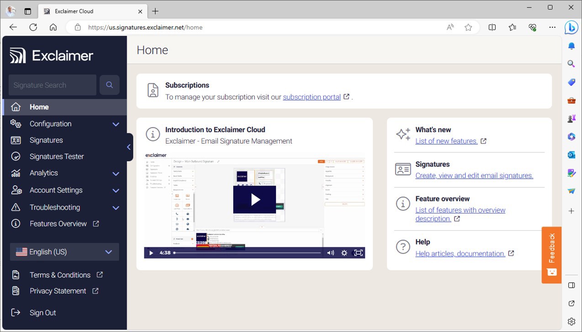The image size is (582, 332).
Task: Open Edge sidebar settings gear
Action: (571, 322)
